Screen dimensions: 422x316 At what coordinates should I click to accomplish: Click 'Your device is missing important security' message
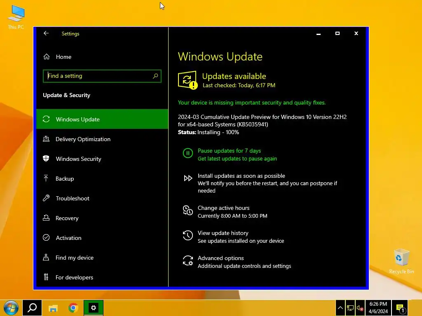click(x=252, y=102)
